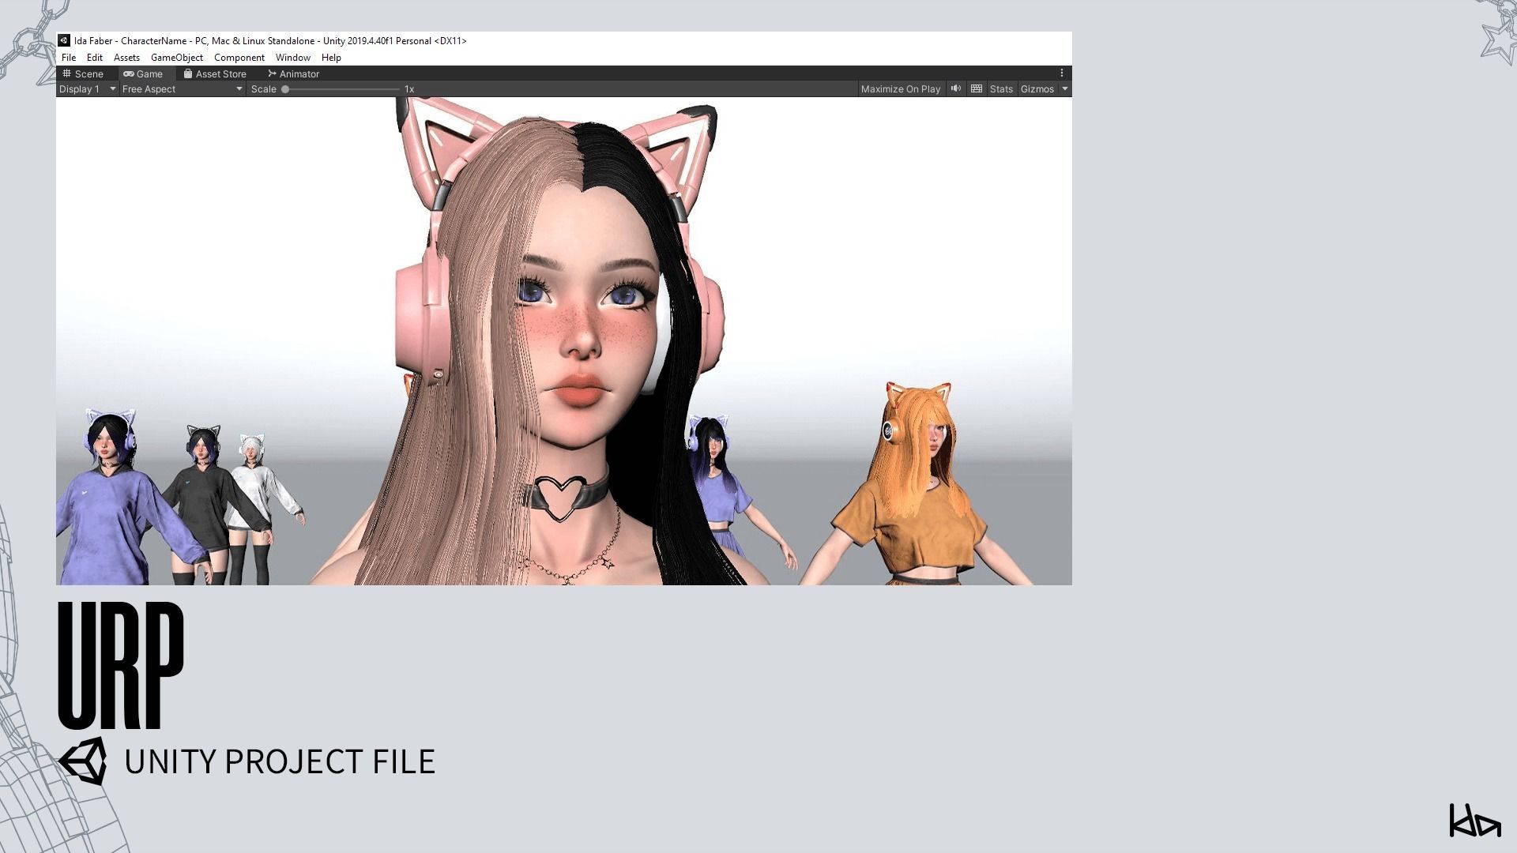This screenshot has height=853, width=1517.
Task: Expand the Free Aspect ratio dropdown
Action: [x=182, y=89]
